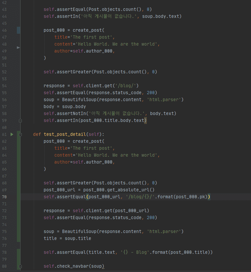The image size is (251, 272).
Task: Click post_000_url variable on line 69
Action: 60,190
